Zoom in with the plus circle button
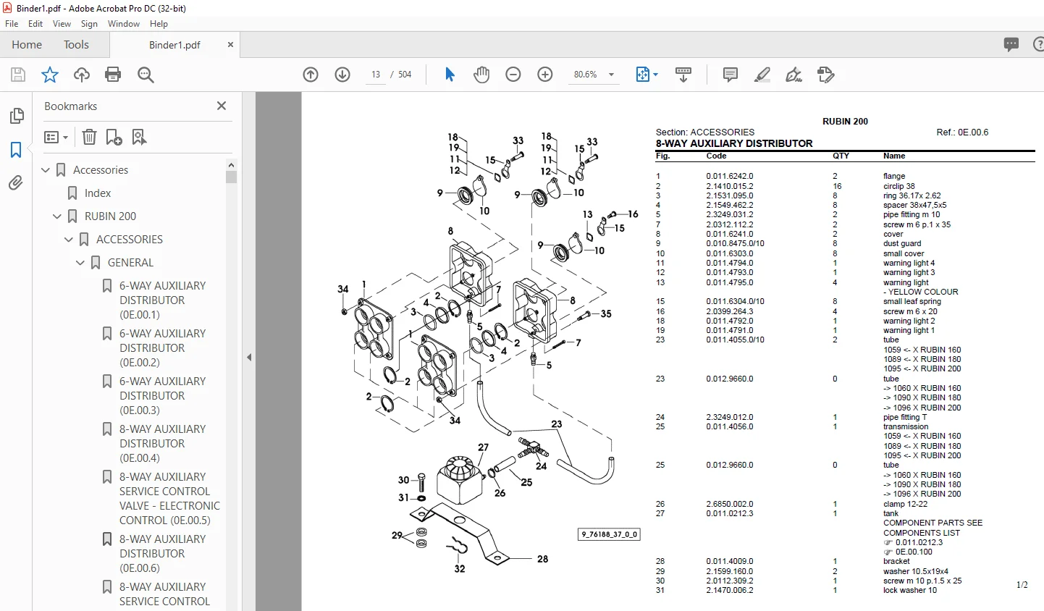Viewport: 1044px width, 611px height. (545, 75)
